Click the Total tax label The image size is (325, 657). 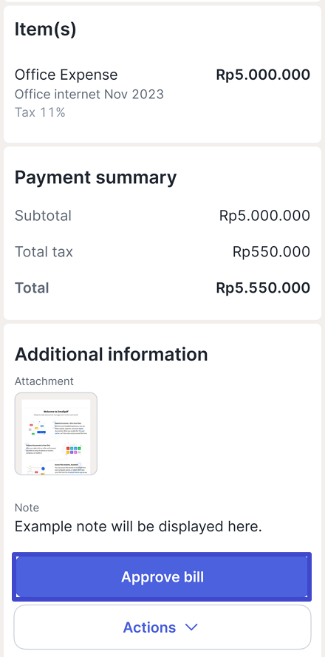pos(44,252)
